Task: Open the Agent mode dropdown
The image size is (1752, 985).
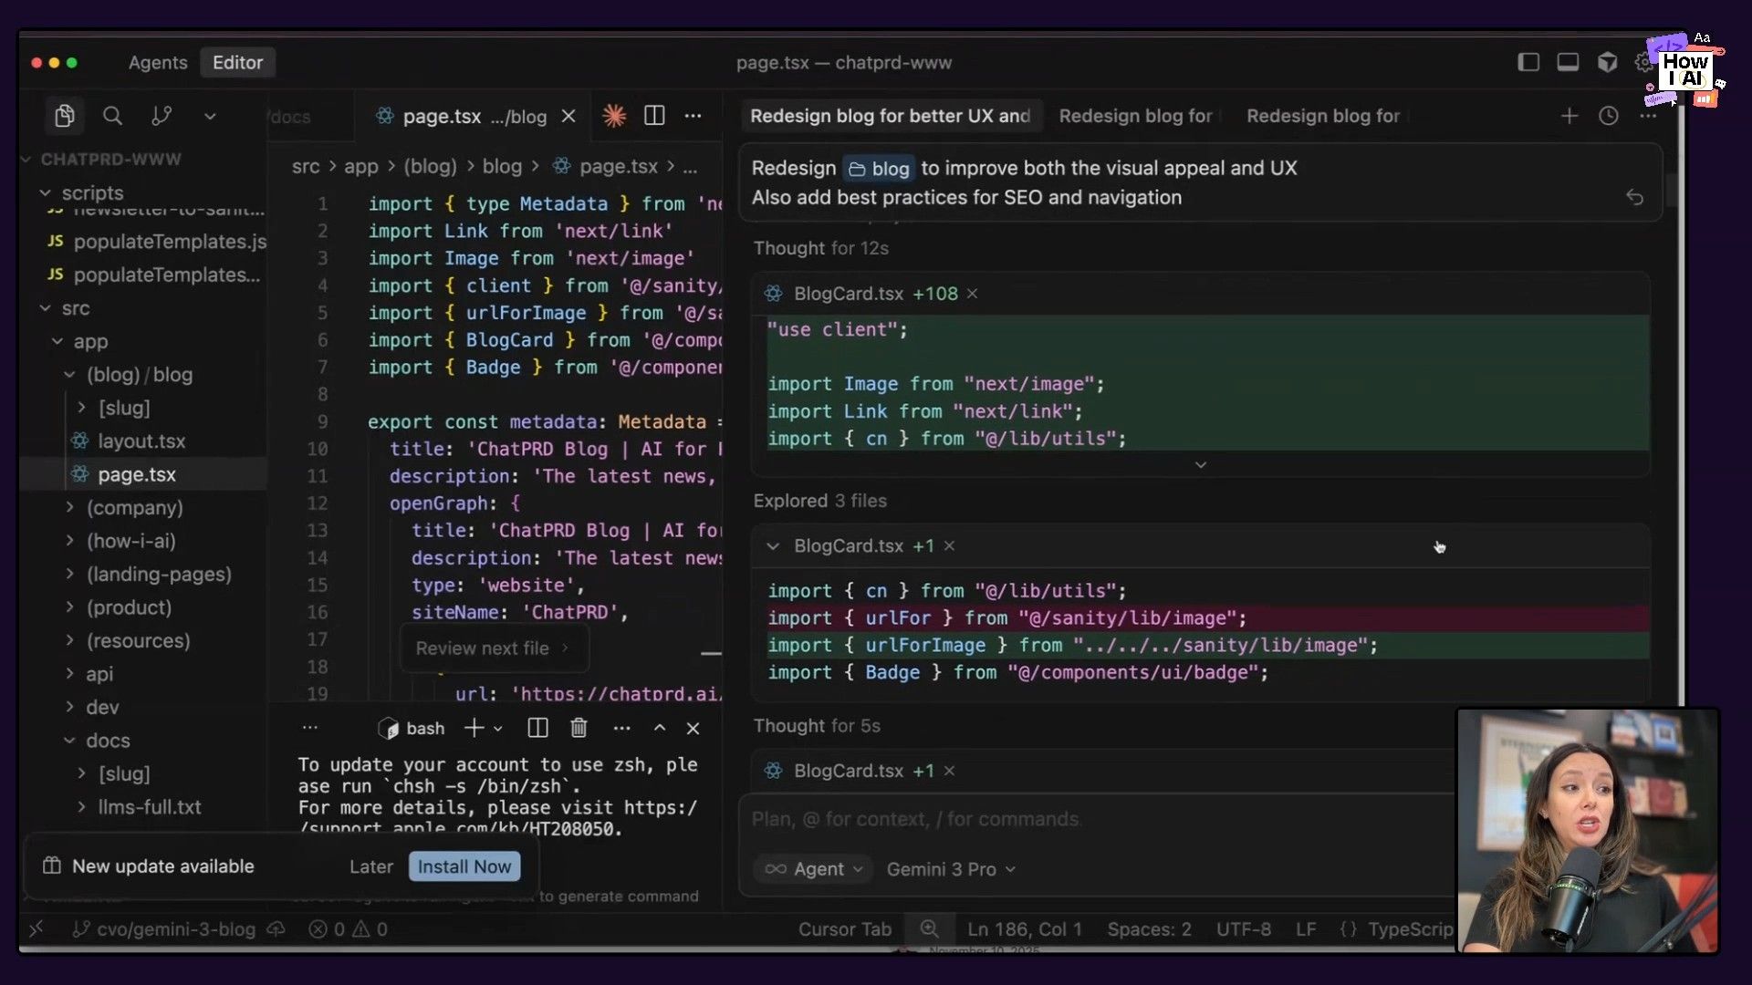Action: pos(813,869)
